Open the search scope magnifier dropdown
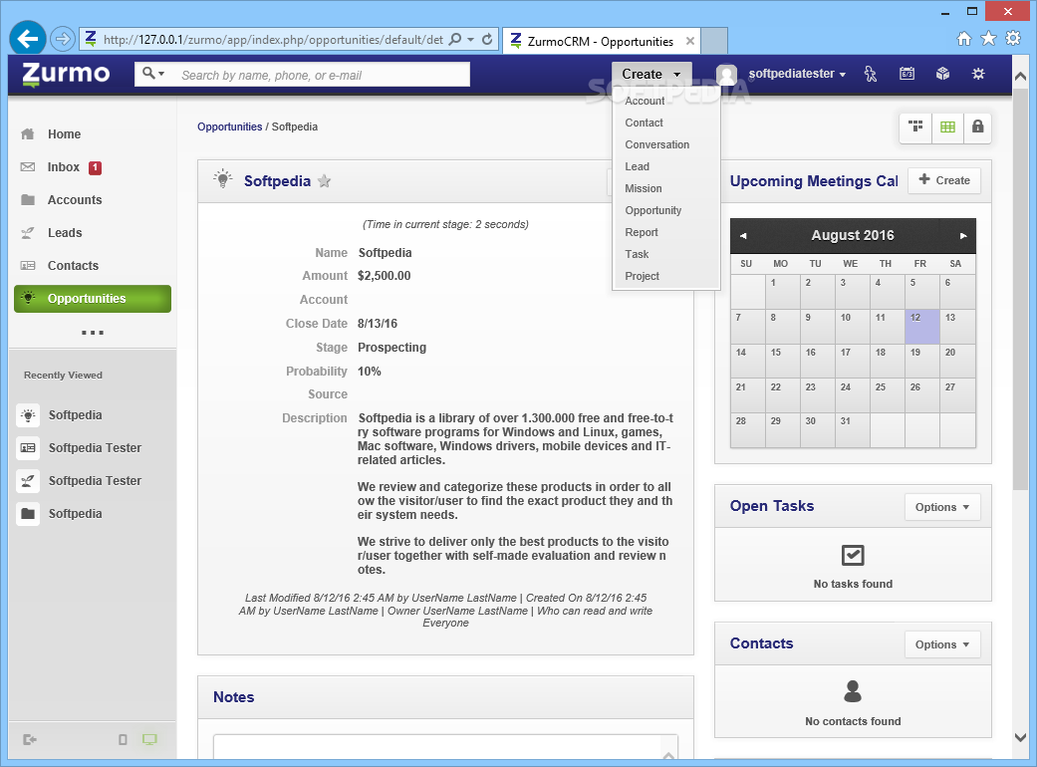Viewport: 1037px width, 767px height. (x=152, y=74)
